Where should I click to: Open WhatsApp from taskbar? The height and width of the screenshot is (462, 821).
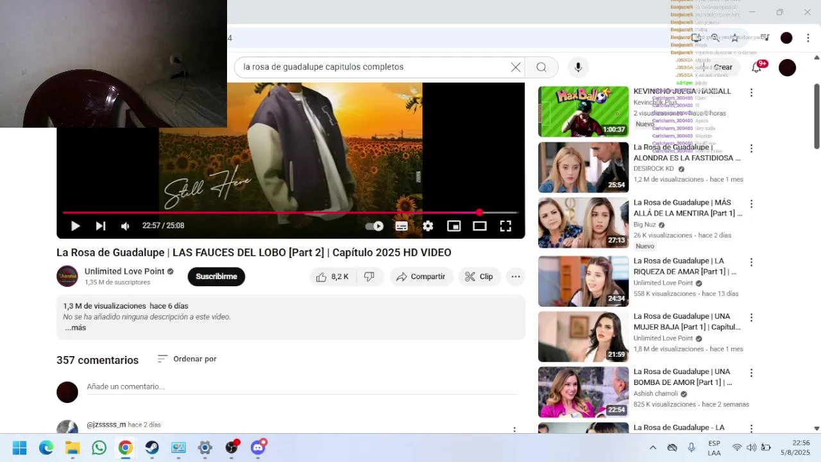click(99, 447)
